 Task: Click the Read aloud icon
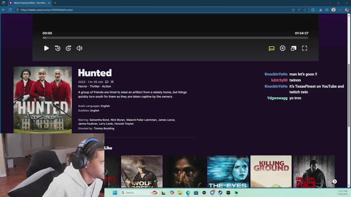(x=299, y=10)
